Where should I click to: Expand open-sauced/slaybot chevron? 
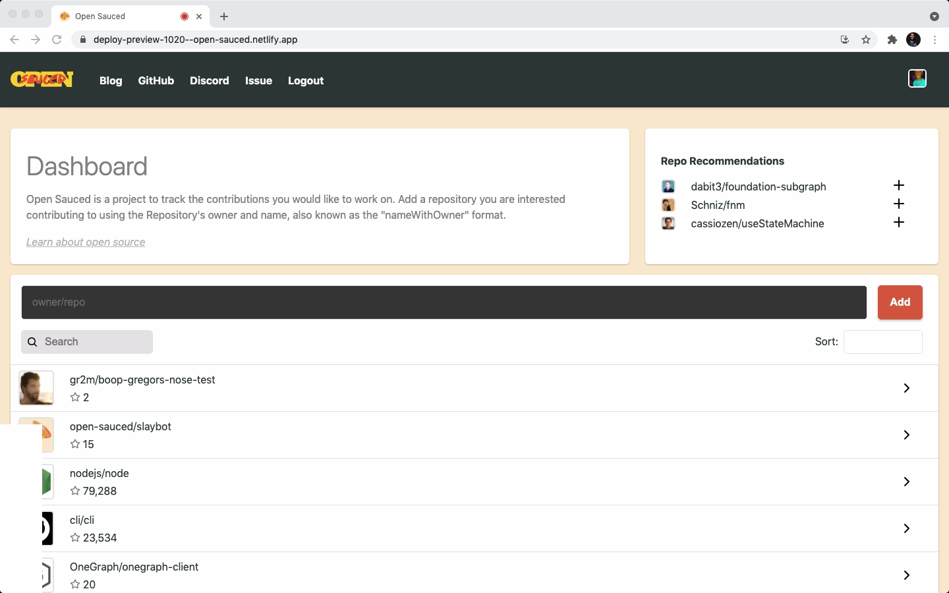(x=907, y=435)
